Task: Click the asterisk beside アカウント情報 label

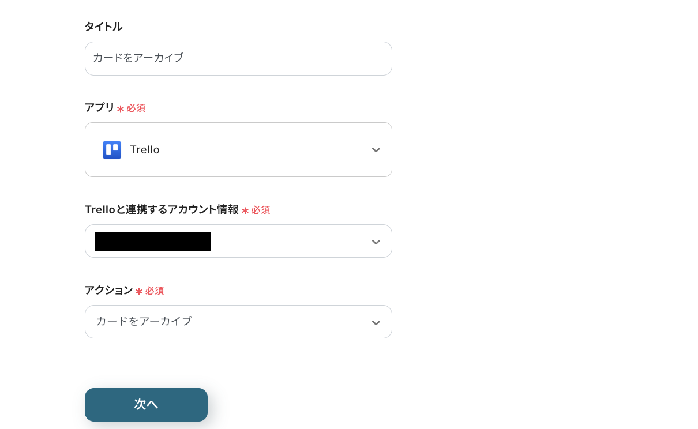Action: coord(245,210)
